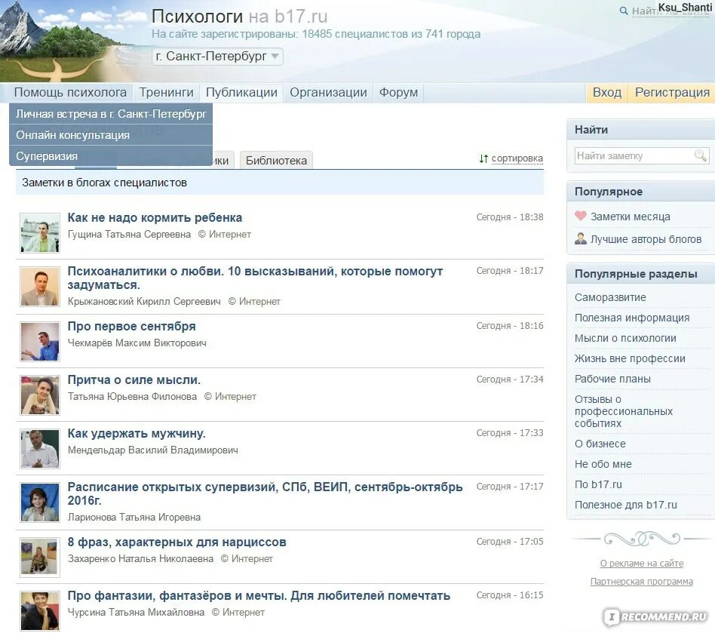This screenshot has height=633, width=715.
Task: Open the Тренинги menu item
Action: pyautogui.click(x=167, y=93)
